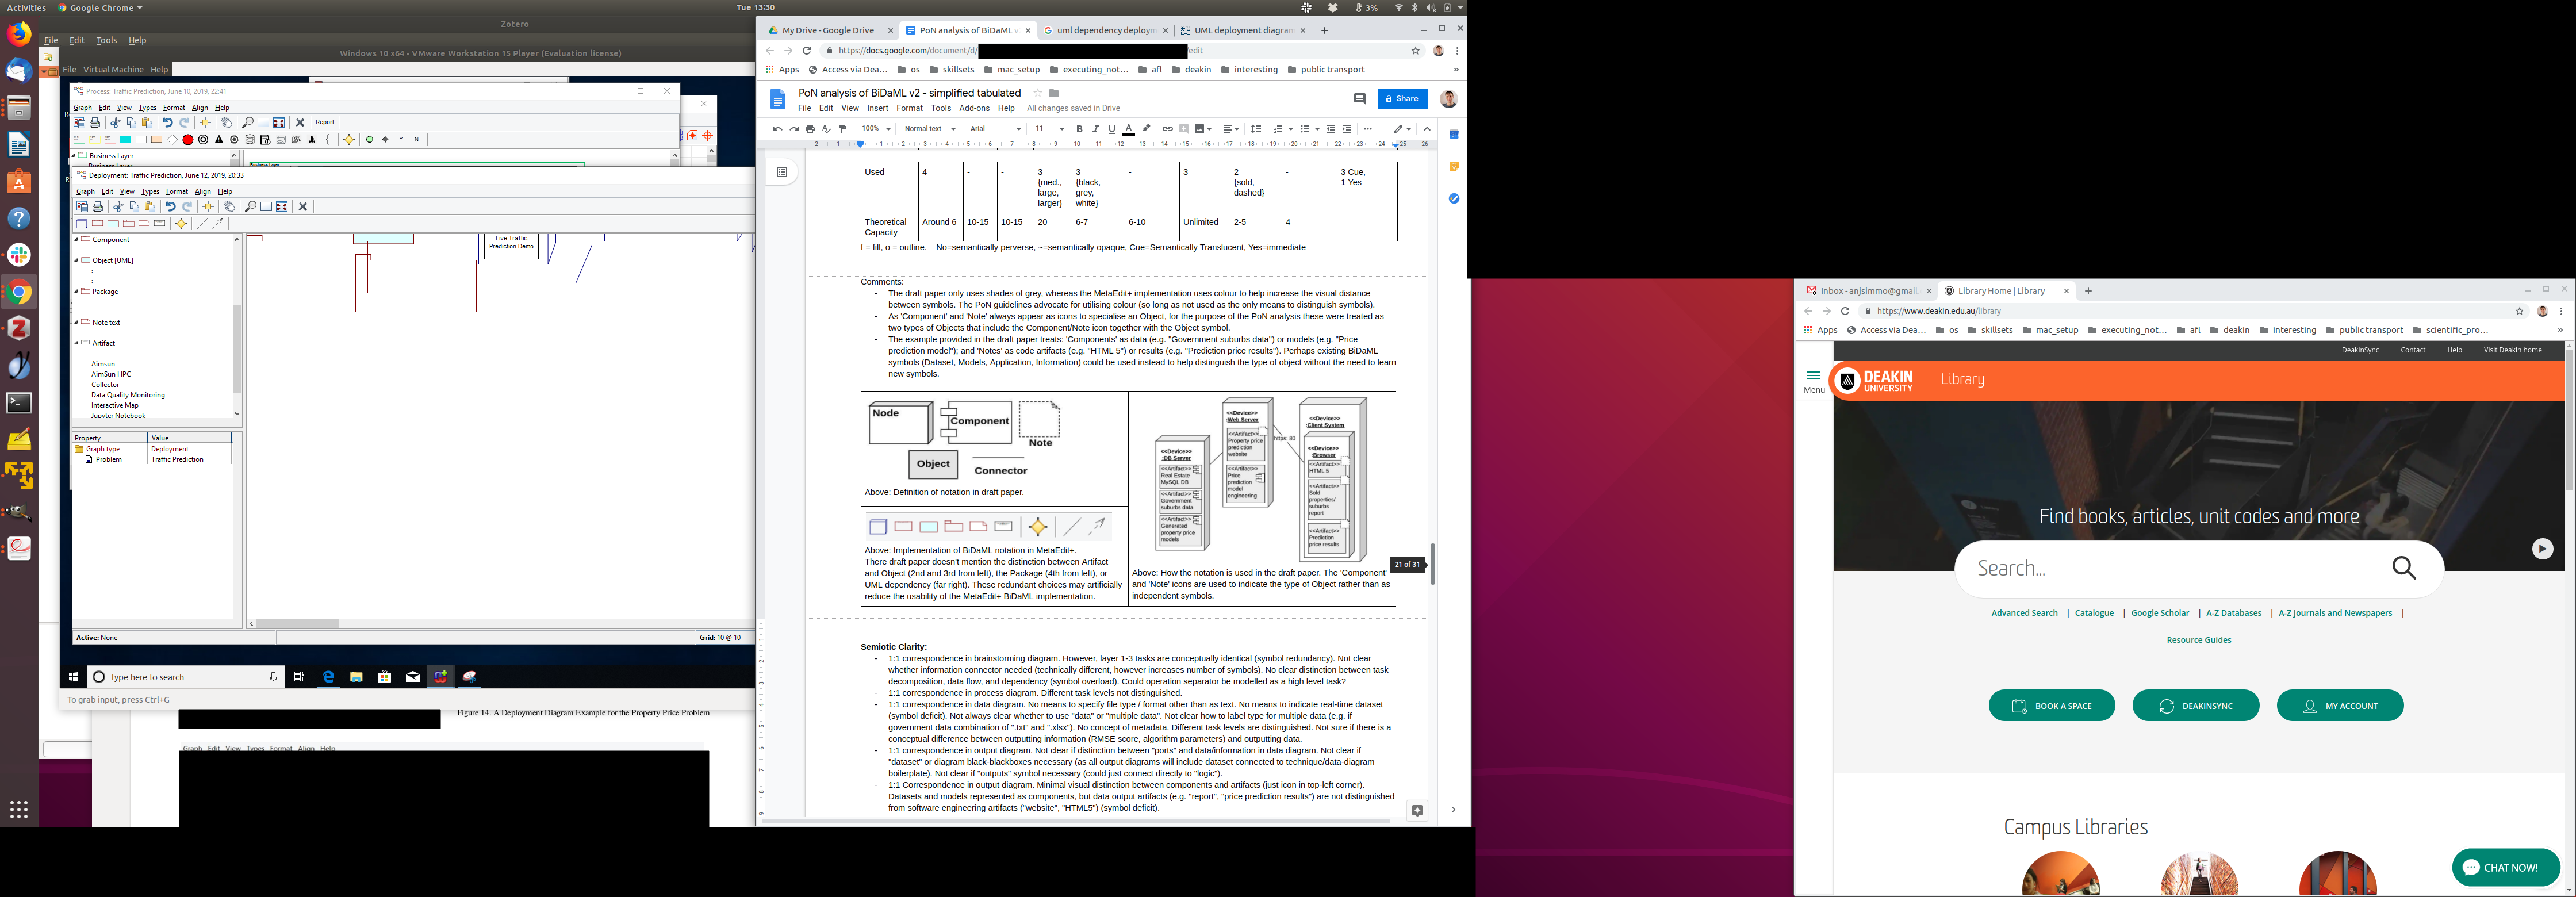Click the Undo icon in Deployment window toolbar
This screenshot has width=2576, height=897.
(171, 207)
